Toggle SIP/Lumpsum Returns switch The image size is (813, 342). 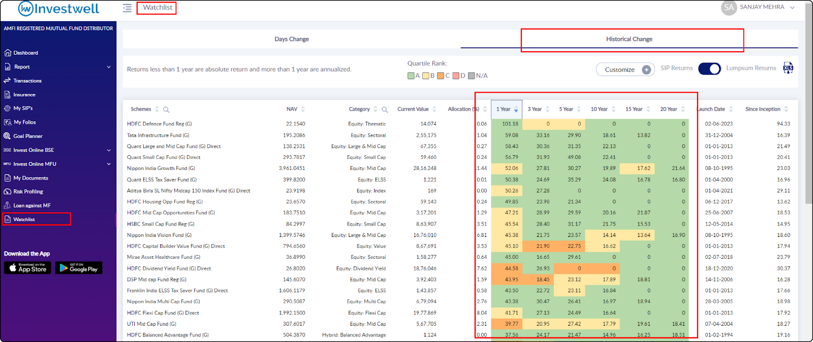coord(709,69)
